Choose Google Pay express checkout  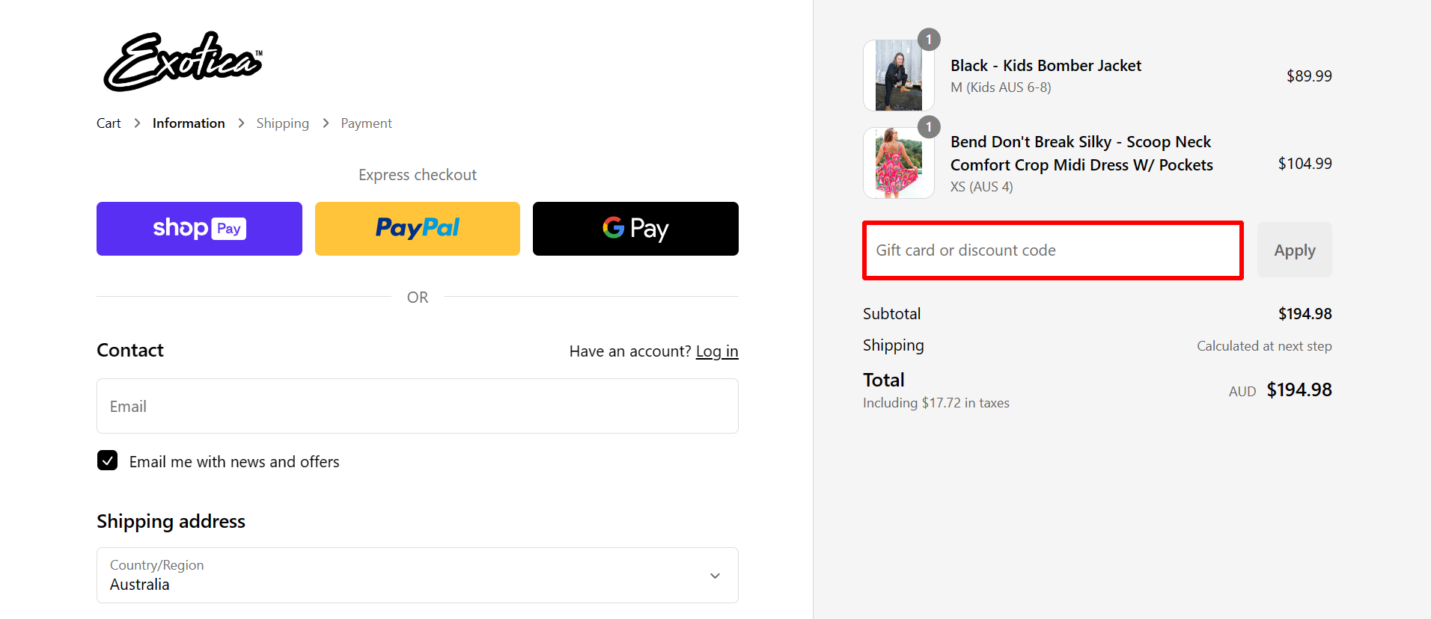tap(635, 228)
